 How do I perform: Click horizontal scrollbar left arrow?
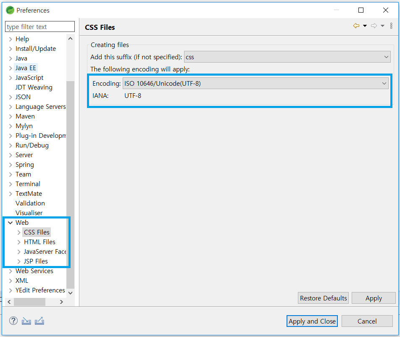[9, 302]
